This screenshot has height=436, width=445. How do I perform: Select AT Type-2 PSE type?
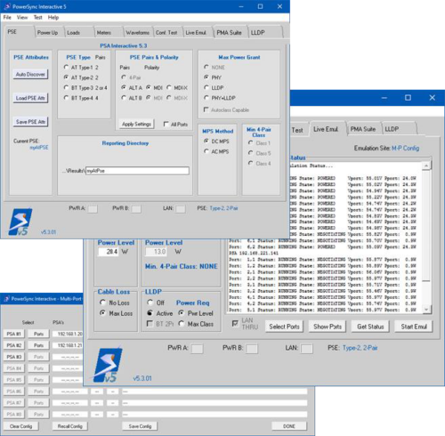coord(67,77)
